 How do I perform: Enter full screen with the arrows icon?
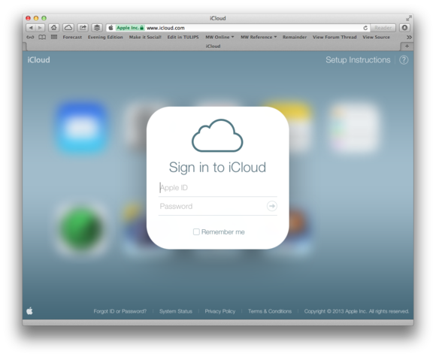point(408,18)
